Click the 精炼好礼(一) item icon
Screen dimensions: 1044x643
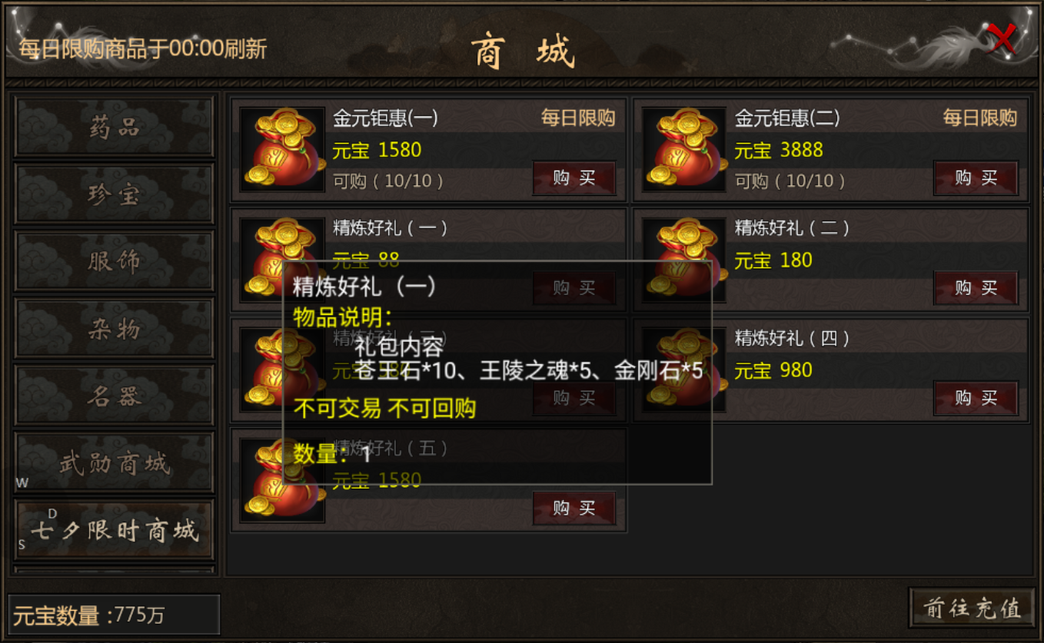pyautogui.click(x=282, y=260)
